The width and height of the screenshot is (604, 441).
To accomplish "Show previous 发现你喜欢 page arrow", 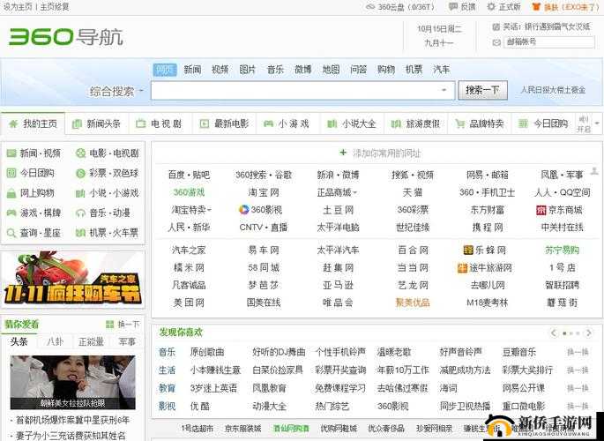I will (x=554, y=333).
